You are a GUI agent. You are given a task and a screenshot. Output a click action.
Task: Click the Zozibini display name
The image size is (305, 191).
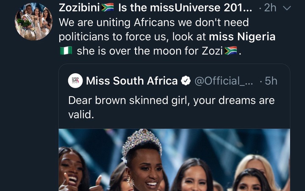pos(79,8)
